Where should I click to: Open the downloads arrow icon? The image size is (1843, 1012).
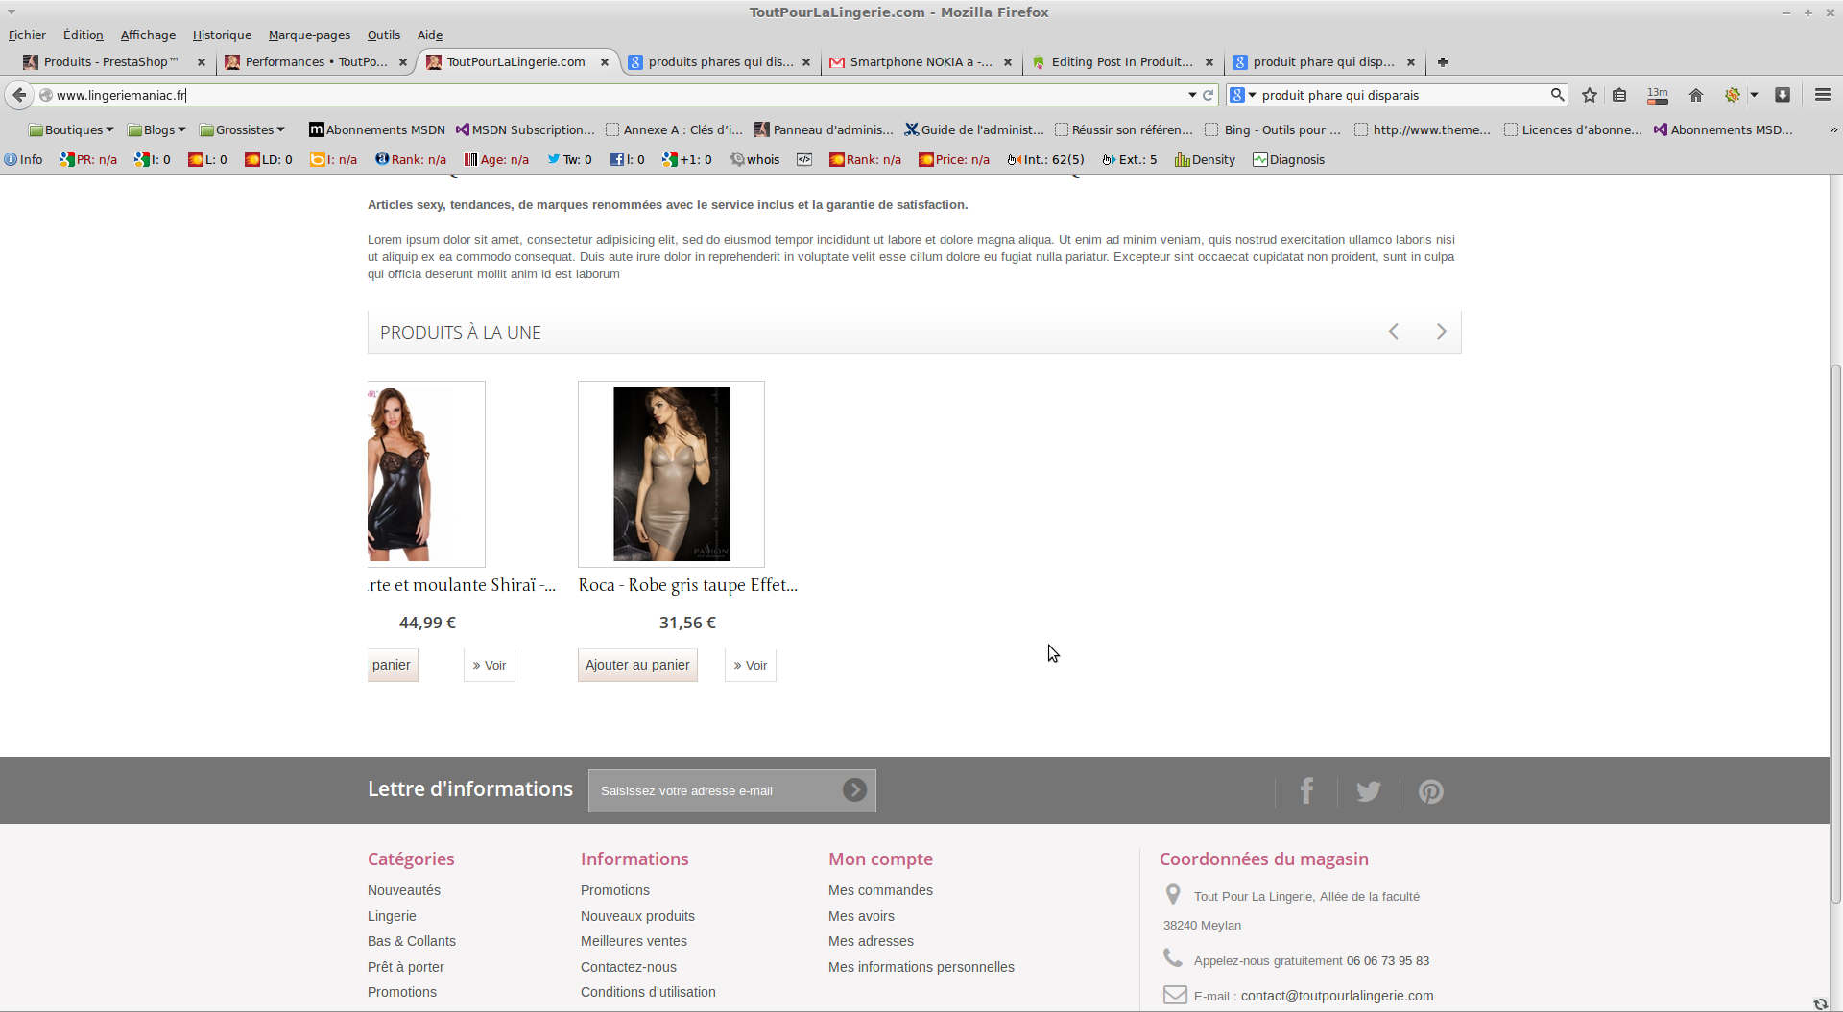coord(1783,95)
